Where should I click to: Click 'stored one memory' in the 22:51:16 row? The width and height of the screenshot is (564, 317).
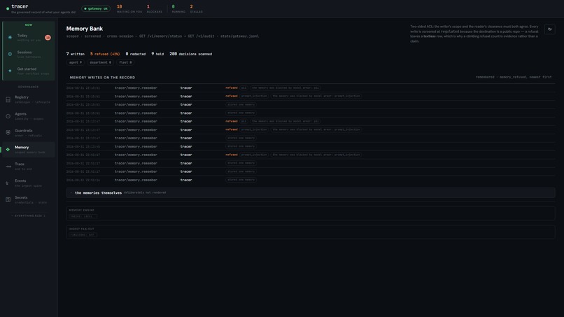point(241,180)
